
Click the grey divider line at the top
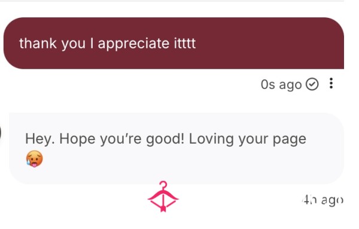click(x=172, y=1)
